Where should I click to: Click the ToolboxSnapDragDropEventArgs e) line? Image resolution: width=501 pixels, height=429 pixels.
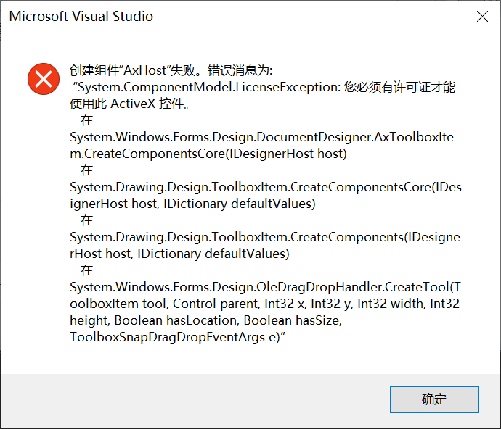(x=177, y=337)
